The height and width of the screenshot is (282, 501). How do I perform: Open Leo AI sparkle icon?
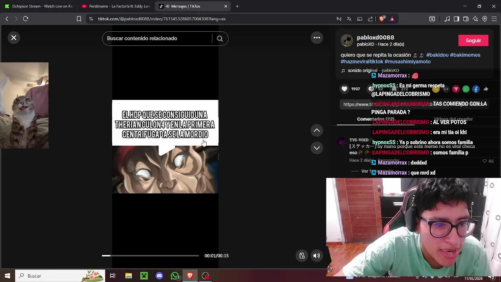[x=475, y=19]
